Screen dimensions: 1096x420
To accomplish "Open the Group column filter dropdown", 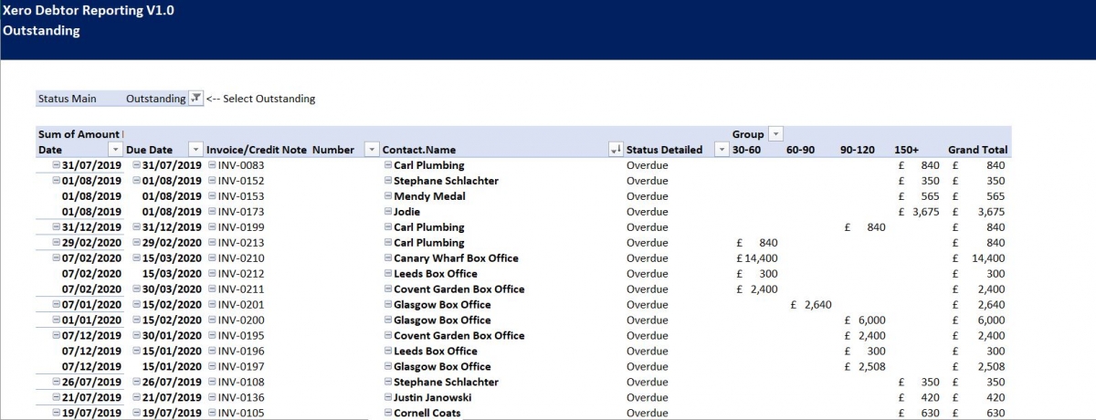I will [776, 134].
